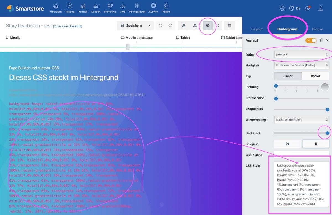Click inside the CSS Klasse input field
Image resolution: width=332 pixels, height=215 pixels.
(x=302, y=155)
